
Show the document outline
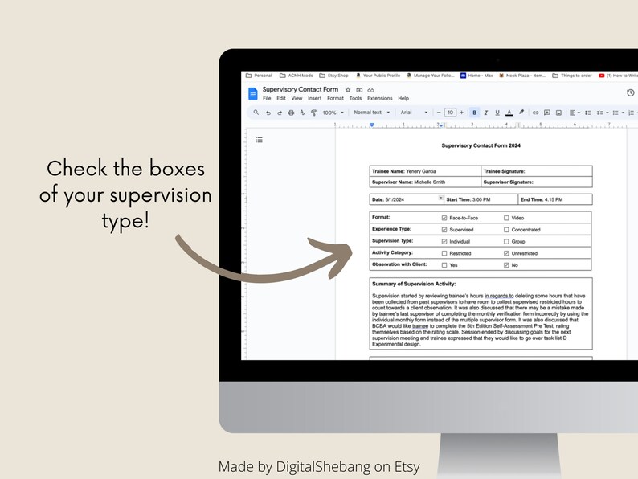pos(259,140)
